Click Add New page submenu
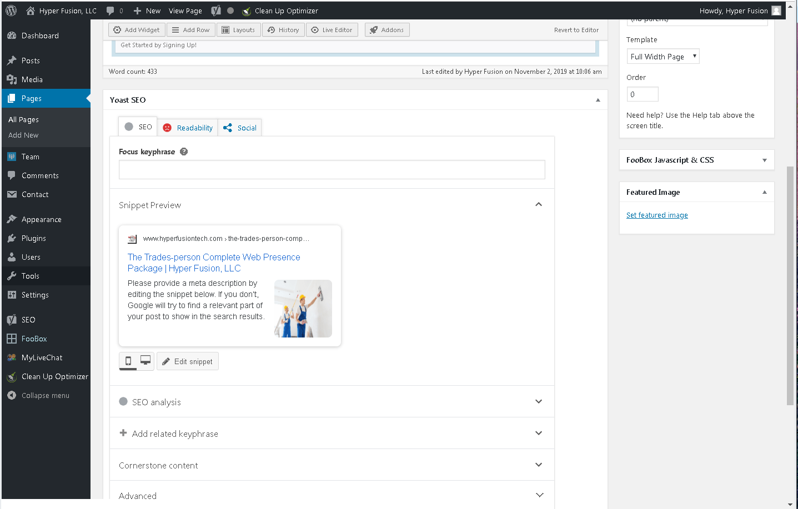Screen dimensions: 798x509 [23, 135]
